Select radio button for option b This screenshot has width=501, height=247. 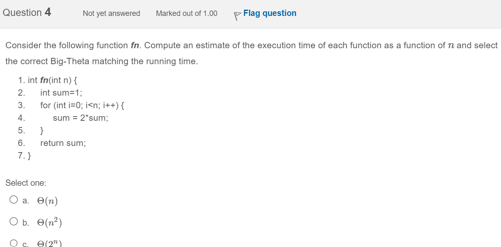(14, 222)
